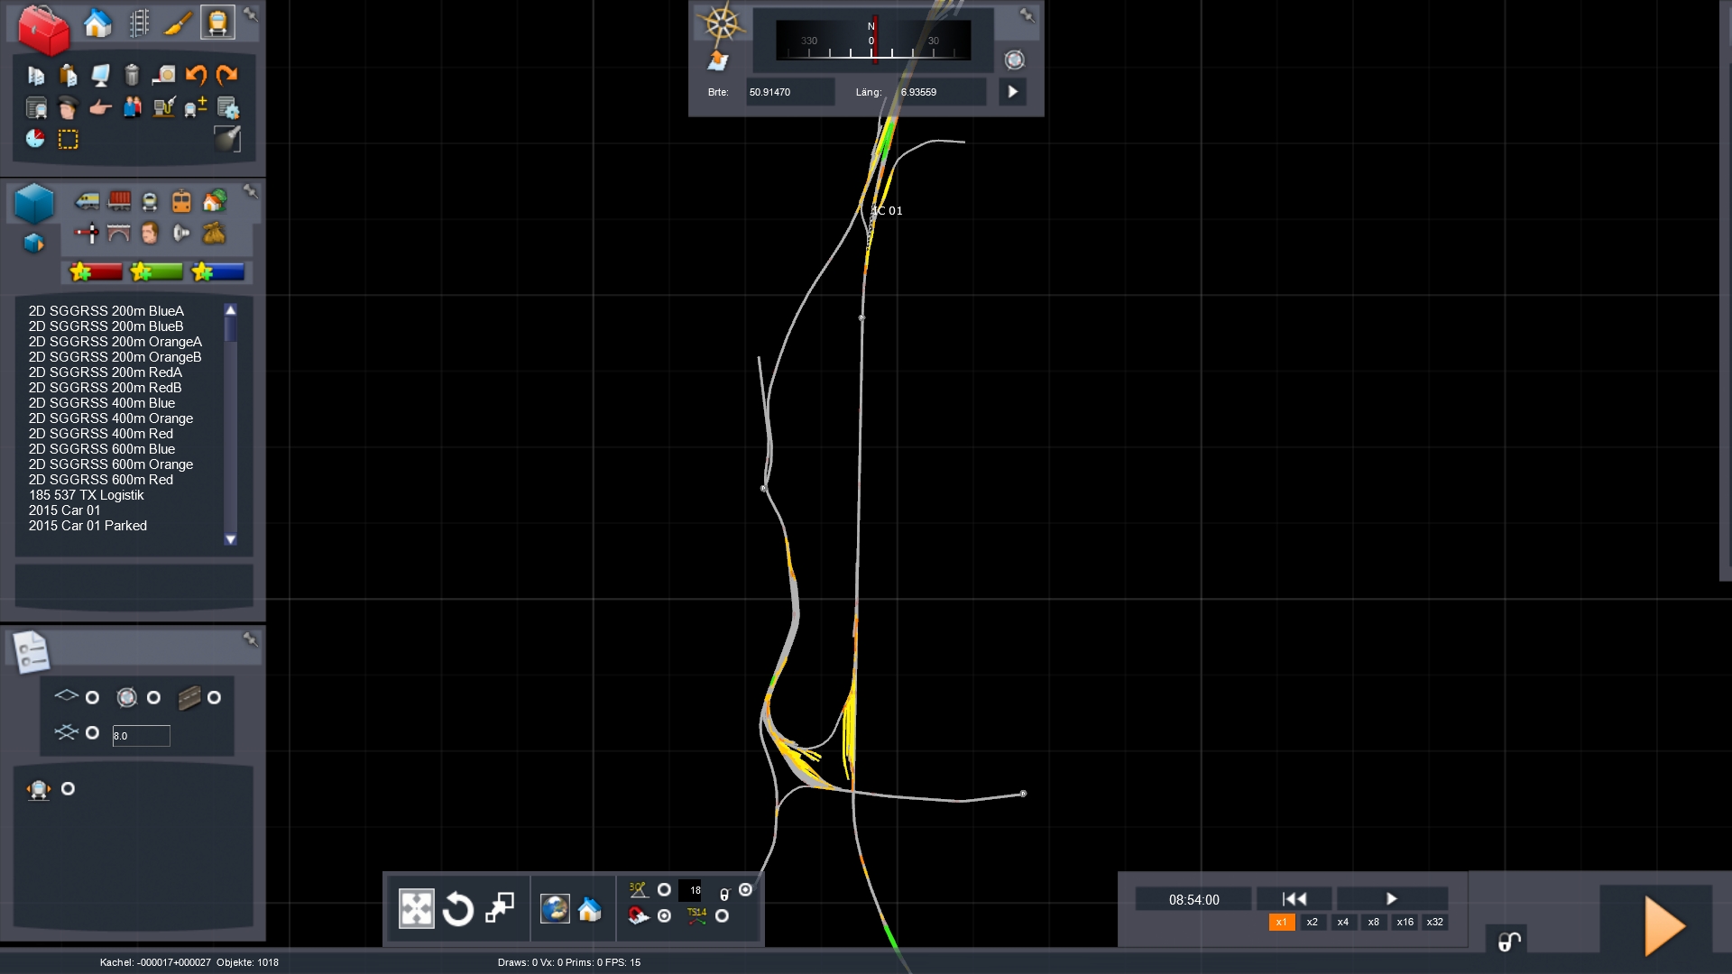Click the trash can delete icon
Image resolution: width=1732 pixels, height=974 pixels.
132,75
